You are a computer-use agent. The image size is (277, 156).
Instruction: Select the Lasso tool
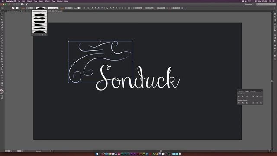(2, 22)
